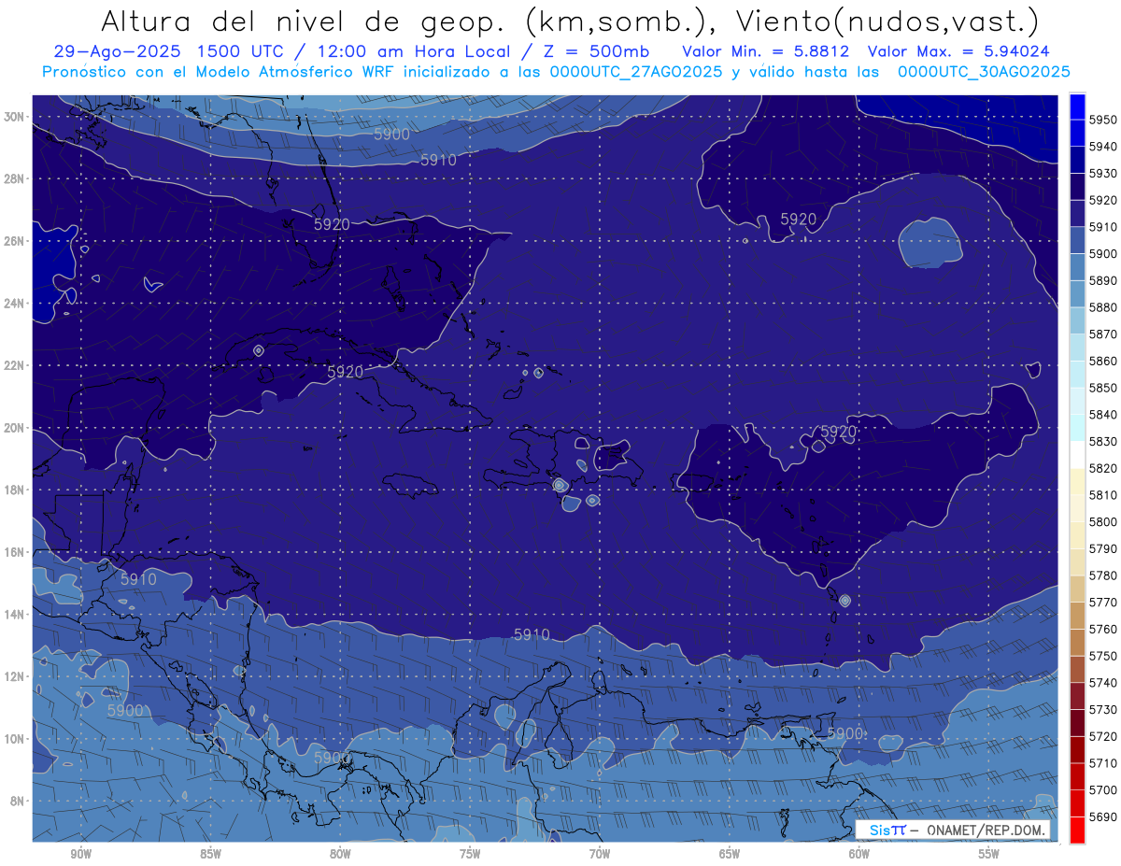Click the "85W" longitude axis label
This screenshot has height=866, width=1121.
point(211,854)
